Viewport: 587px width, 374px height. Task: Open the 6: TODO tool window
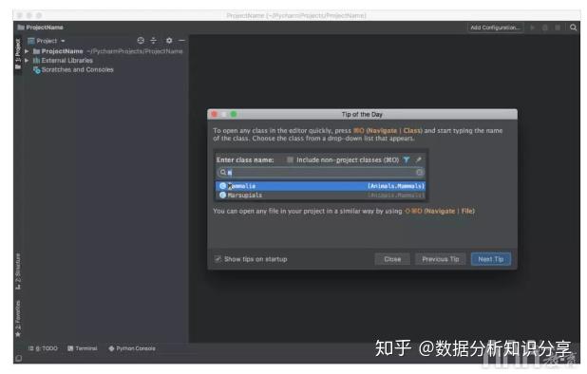(x=43, y=348)
